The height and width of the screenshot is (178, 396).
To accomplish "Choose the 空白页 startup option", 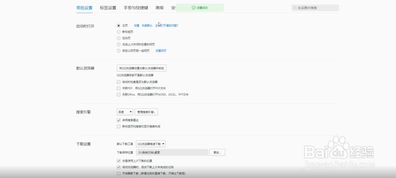I will 118,38.
